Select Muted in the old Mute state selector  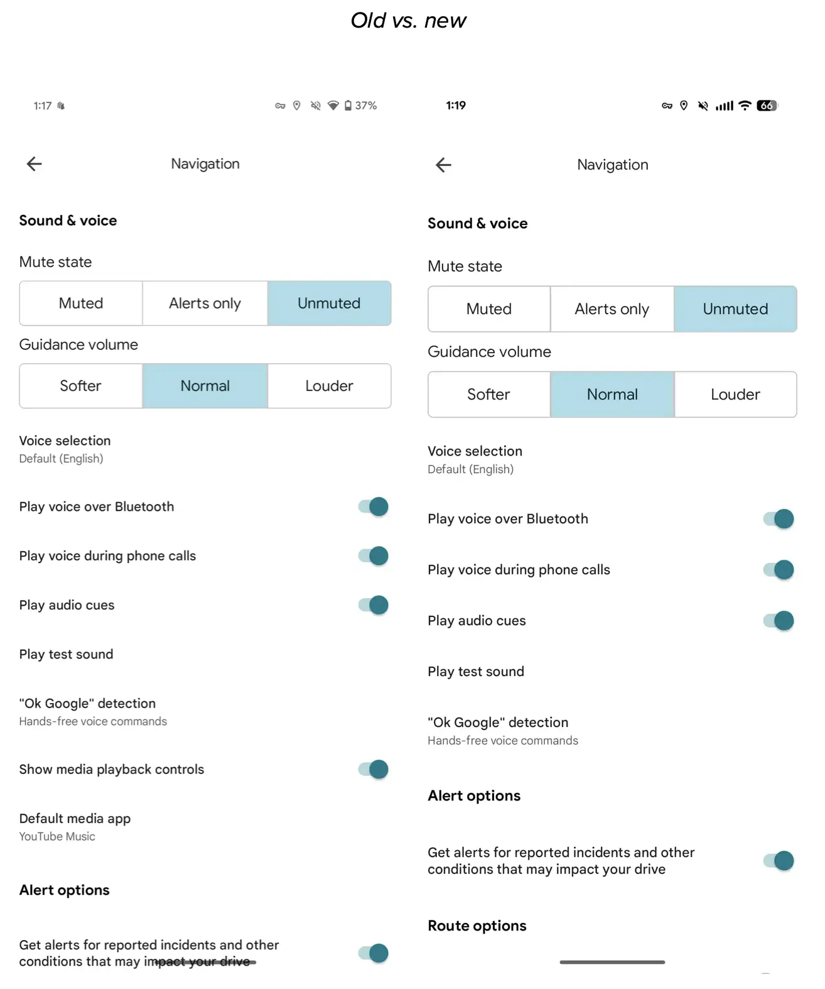tap(80, 303)
